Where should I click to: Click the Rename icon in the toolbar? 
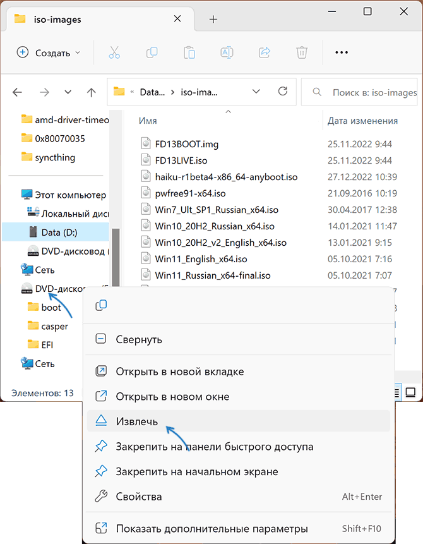pos(227,52)
